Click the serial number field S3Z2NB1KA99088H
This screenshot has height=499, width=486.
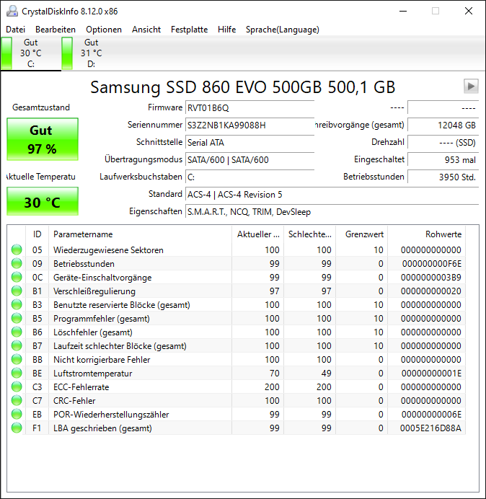coord(249,125)
